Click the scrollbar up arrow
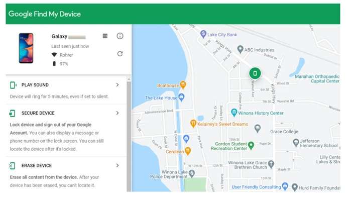The height and width of the screenshot is (197, 348). (129, 79)
